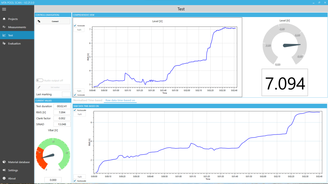Click the Measurements list icon
Viewport: 328px width, 184px height.
pos(4,27)
